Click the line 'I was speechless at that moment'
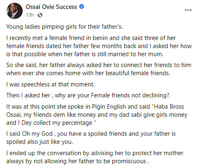 (51, 84)
